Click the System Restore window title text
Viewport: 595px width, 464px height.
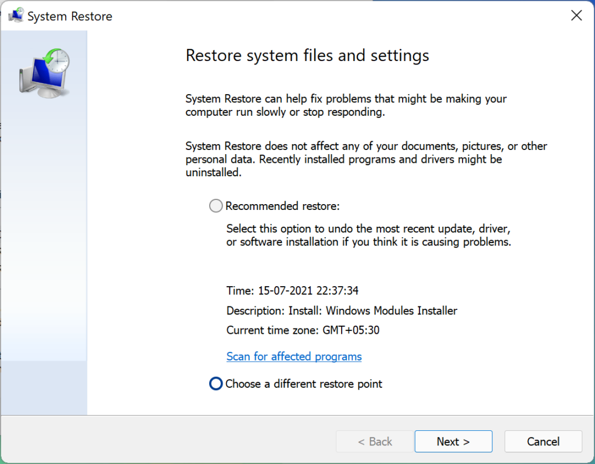tap(70, 16)
